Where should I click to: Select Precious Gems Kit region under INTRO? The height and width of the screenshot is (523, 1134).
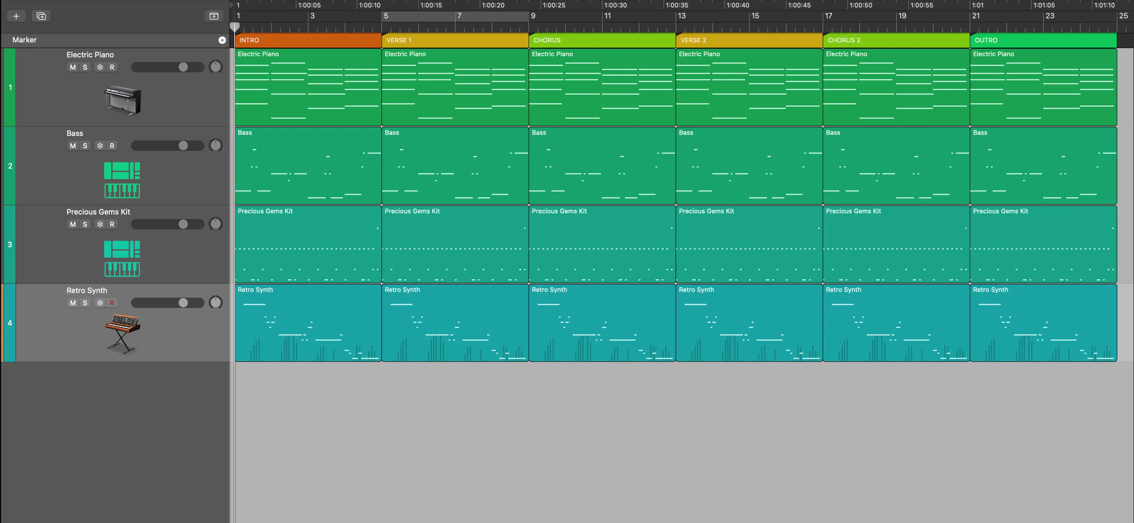308,244
